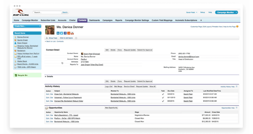This screenshot has height=134, width=253.
Task: Open Campaign Monitor Settings tab
Action: (137, 20)
